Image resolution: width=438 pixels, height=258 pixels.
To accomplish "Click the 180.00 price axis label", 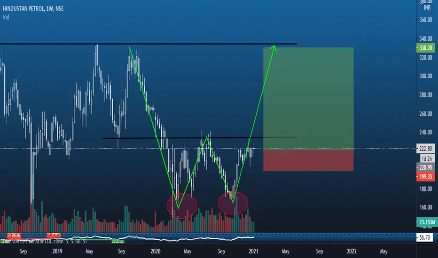I will coord(426,189).
